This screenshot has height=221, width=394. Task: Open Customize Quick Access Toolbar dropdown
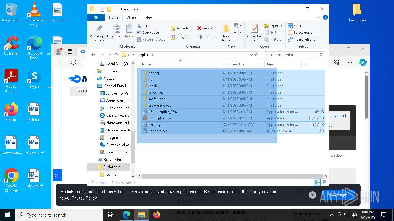tap(115, 9)
